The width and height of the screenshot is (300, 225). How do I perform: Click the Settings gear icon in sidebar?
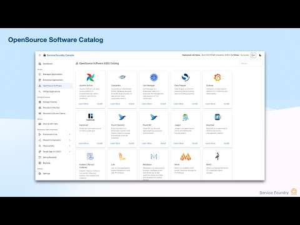coord(40,173)
